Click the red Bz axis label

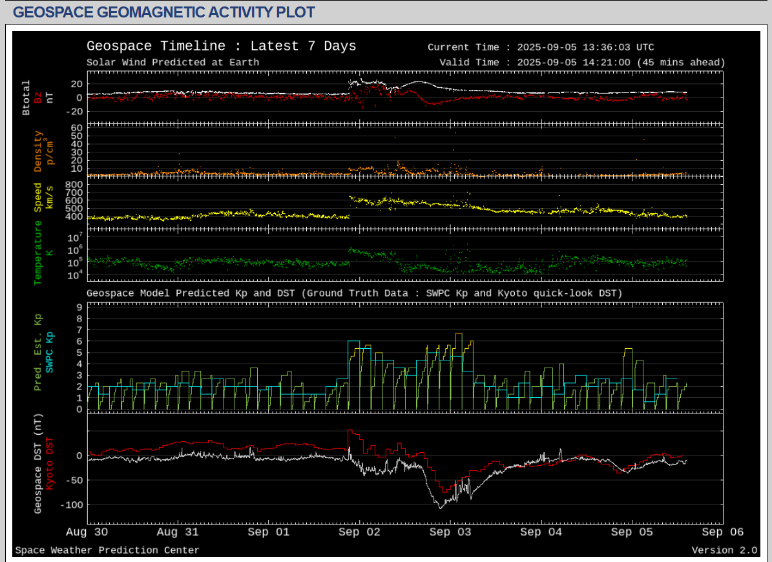38,98
